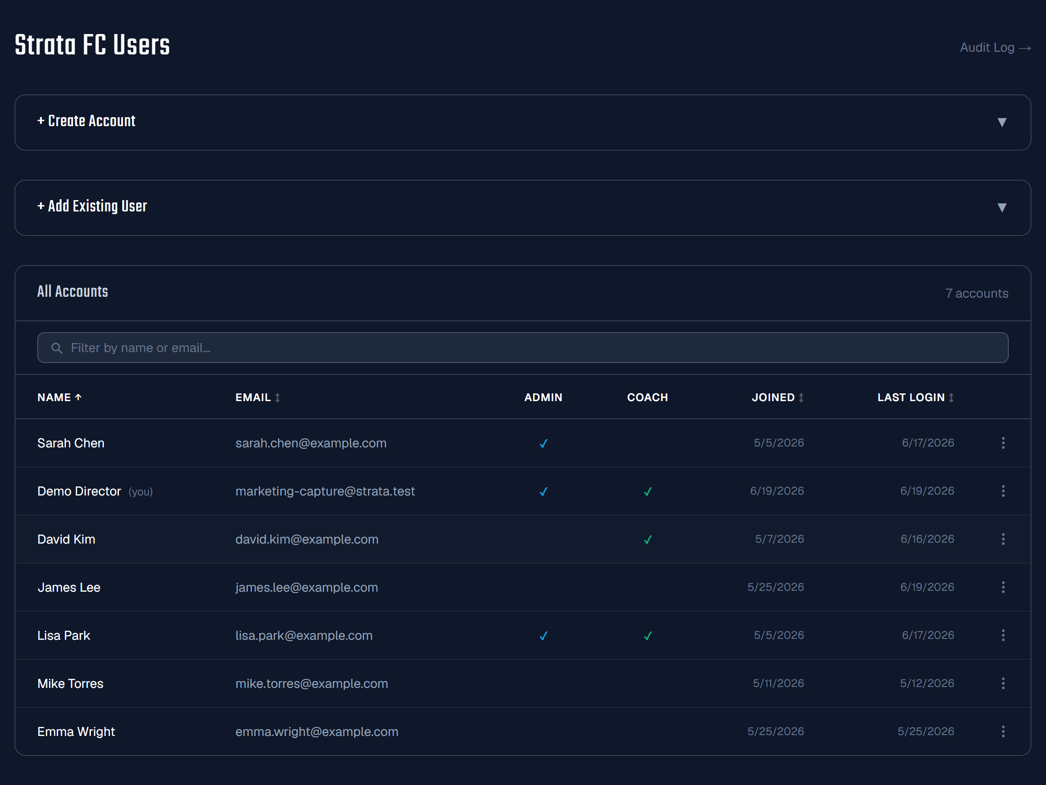1046x785 pixels.
Task: Sort by the Last Login column
Action: coord(916,397)
